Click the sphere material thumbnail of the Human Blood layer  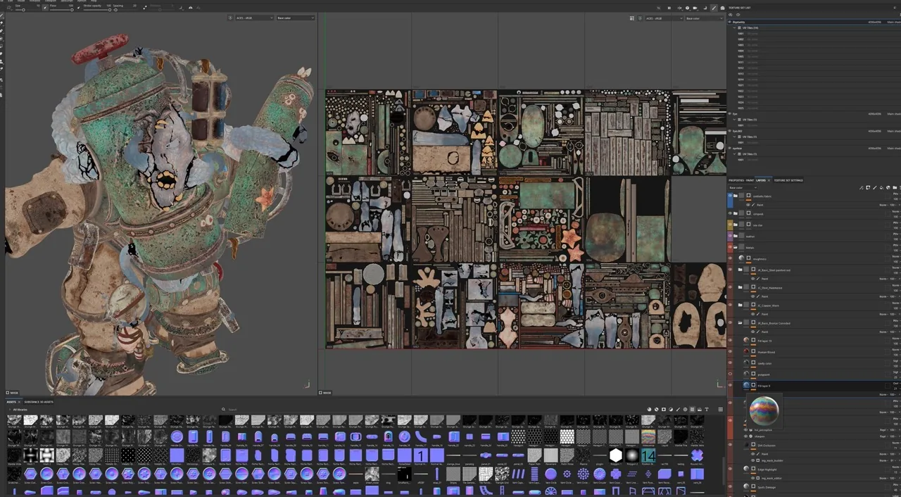point(746,352)
